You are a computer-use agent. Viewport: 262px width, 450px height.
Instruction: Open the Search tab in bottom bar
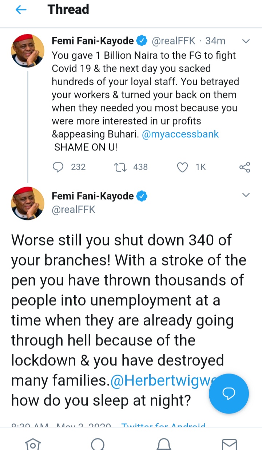tap(98, 444)
